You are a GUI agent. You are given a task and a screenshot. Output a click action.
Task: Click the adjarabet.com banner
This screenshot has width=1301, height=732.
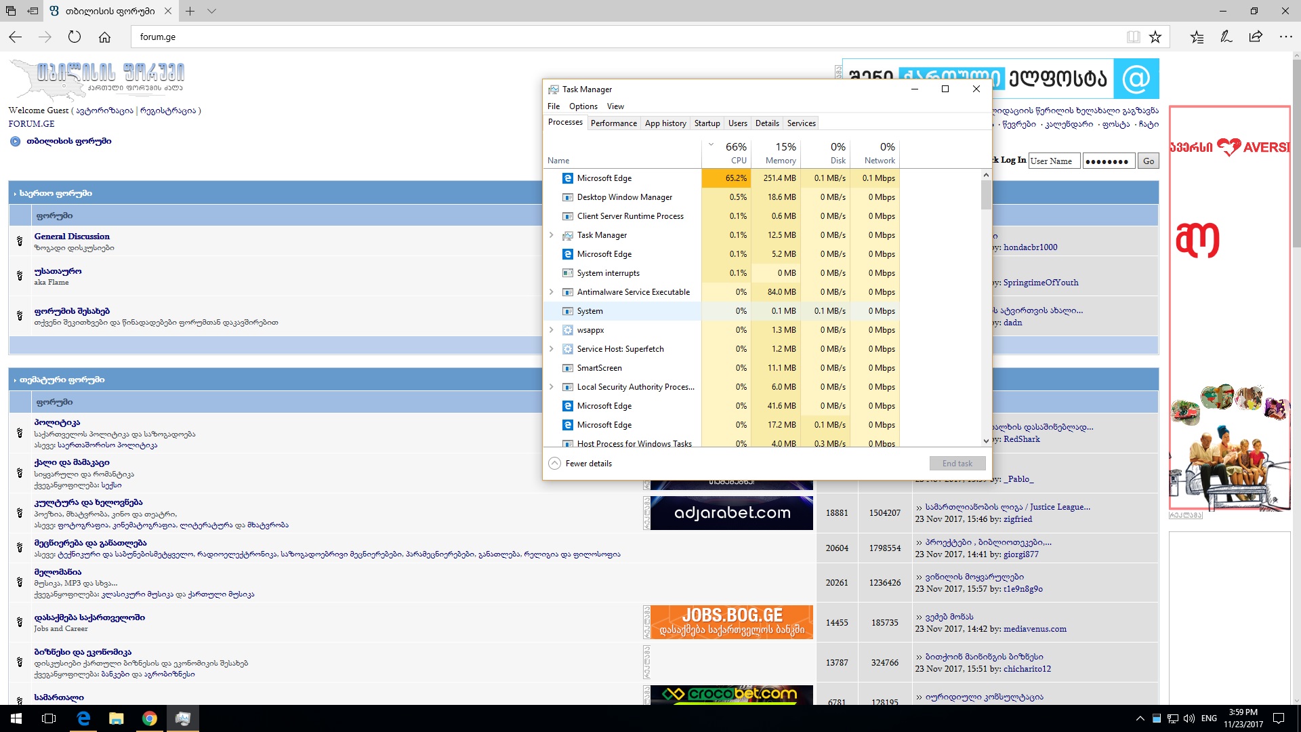pyautogui.click(x=732, y=513)
